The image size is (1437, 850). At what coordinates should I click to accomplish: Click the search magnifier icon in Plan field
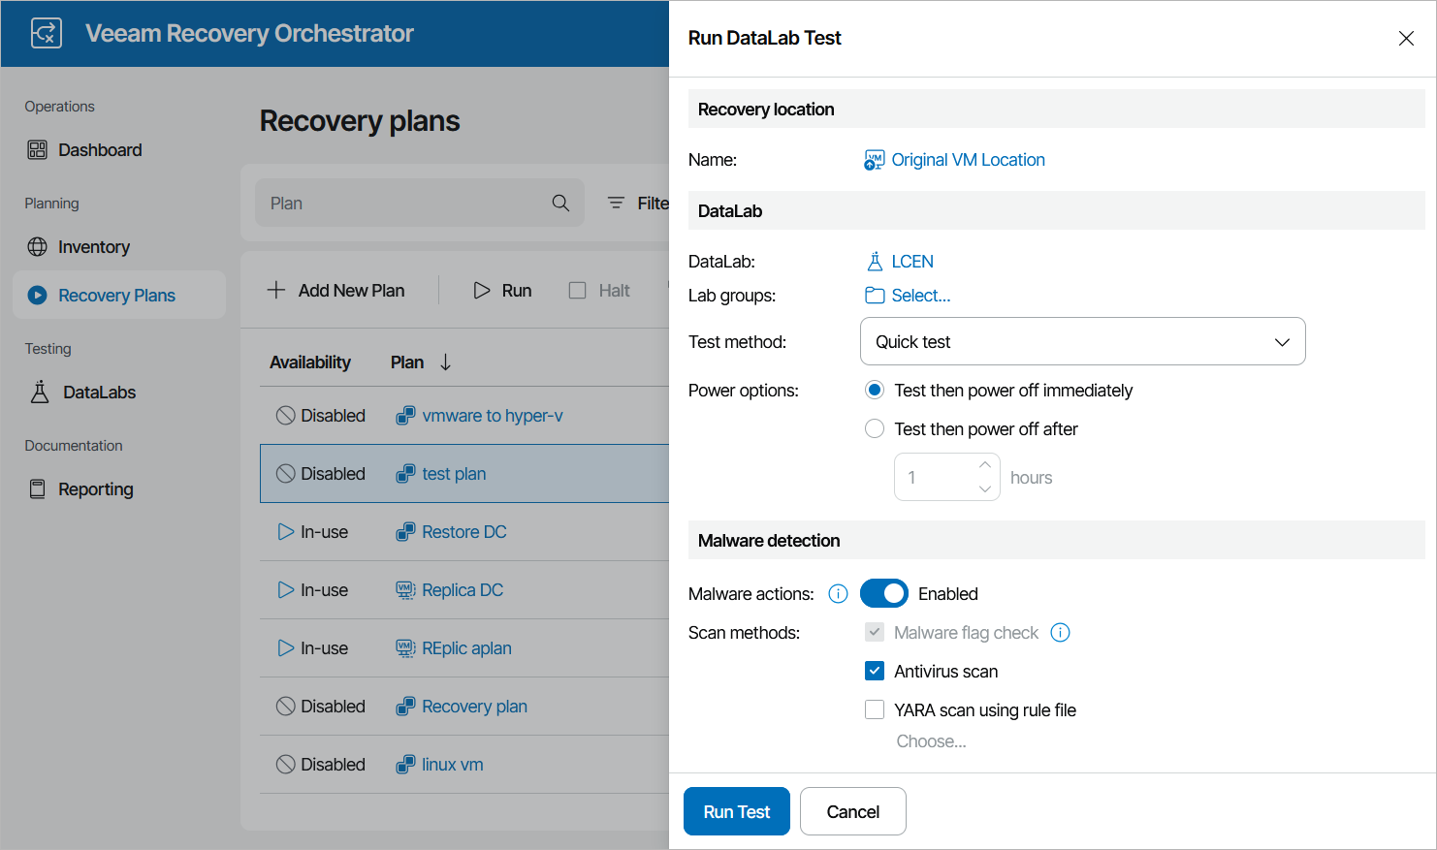click(560, 203)
